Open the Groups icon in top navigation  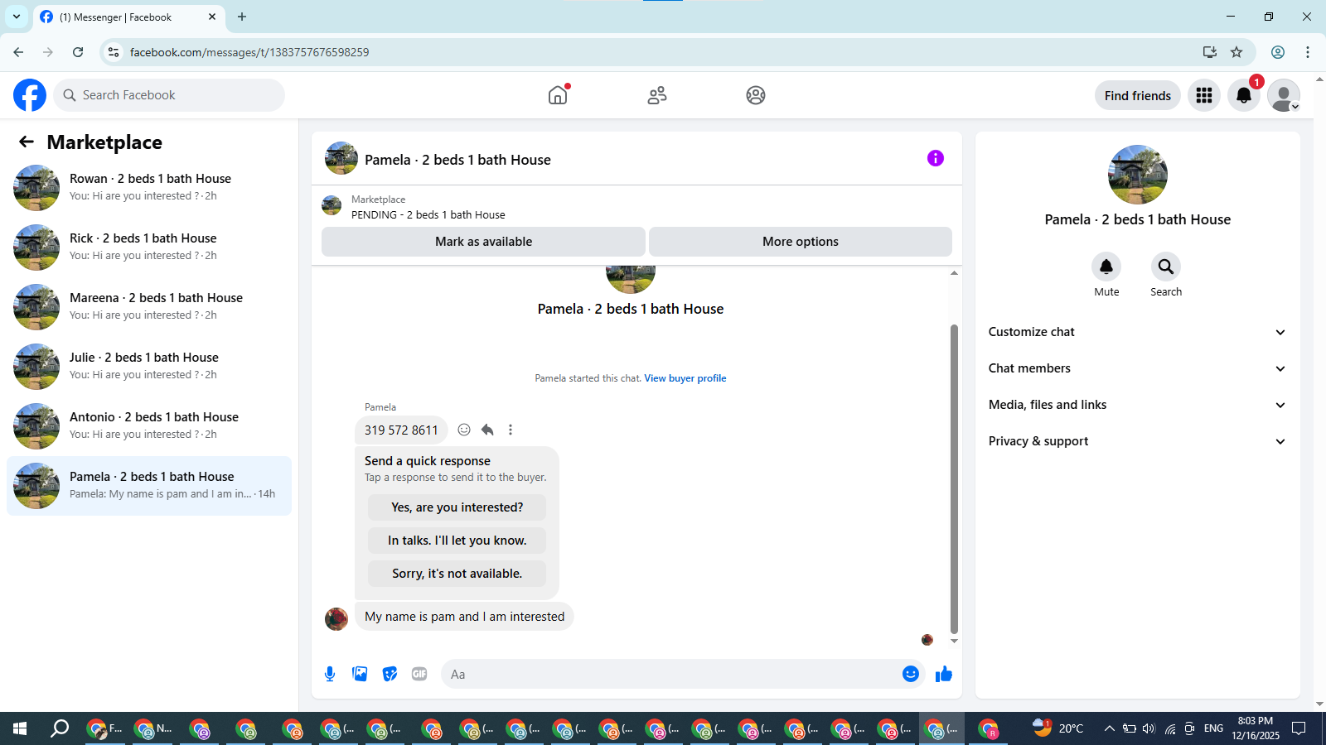[x=756, y=95]
